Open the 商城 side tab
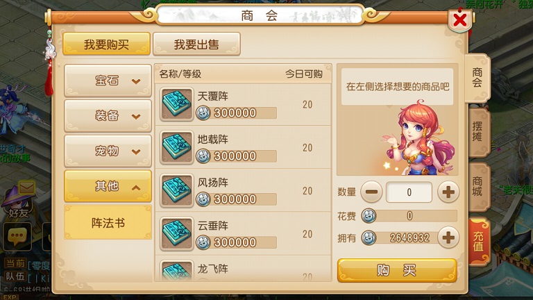 pyautogui.click(x=478, y=186)
